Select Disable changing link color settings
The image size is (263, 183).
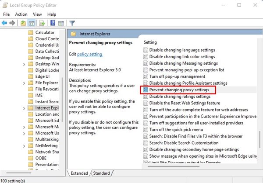179,57
